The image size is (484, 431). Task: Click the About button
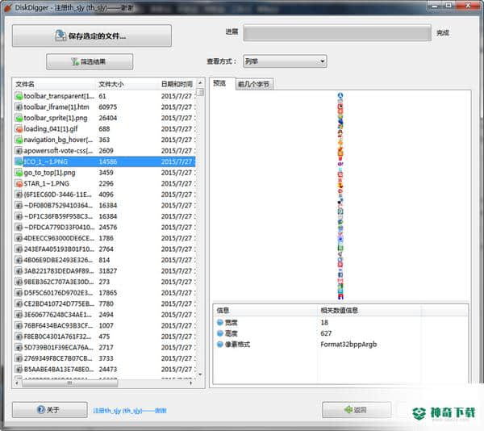(50, 410)
